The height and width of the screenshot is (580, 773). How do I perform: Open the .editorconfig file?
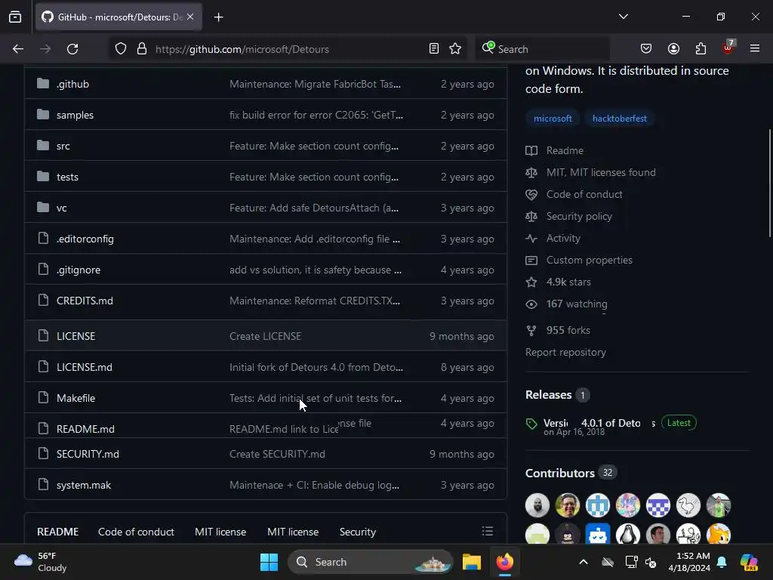pyautogui.click(x=85, y=239)
